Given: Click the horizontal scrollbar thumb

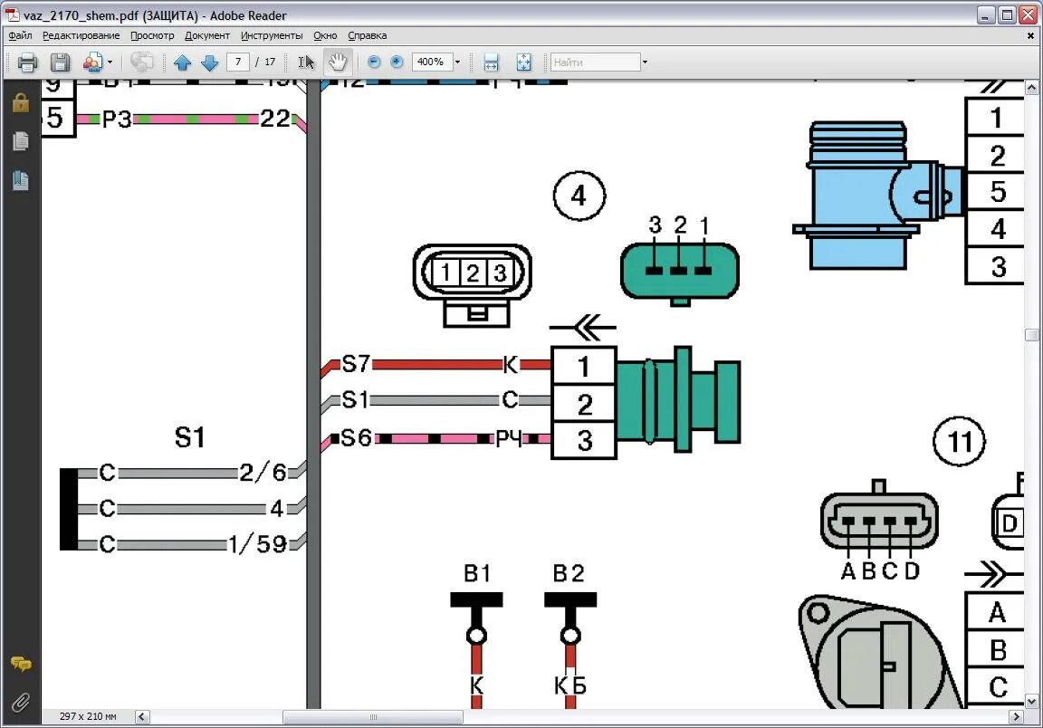Looking at the screenshot, I should pyautogui.click(x=372, y=717).
